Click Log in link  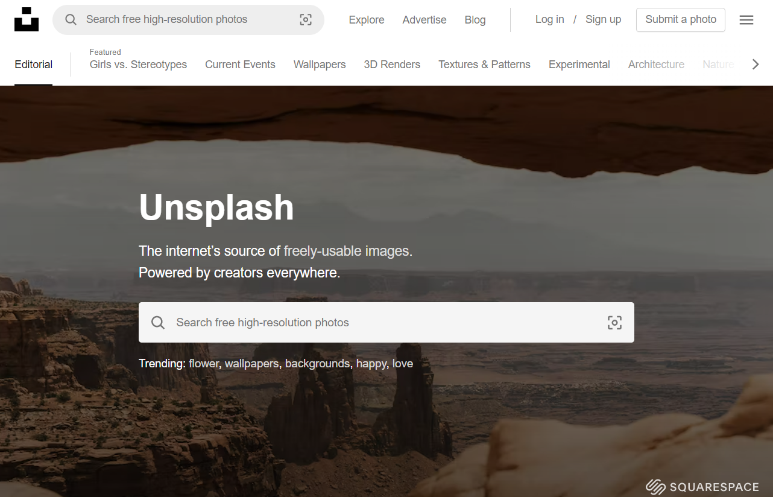(x=550, y=19)
